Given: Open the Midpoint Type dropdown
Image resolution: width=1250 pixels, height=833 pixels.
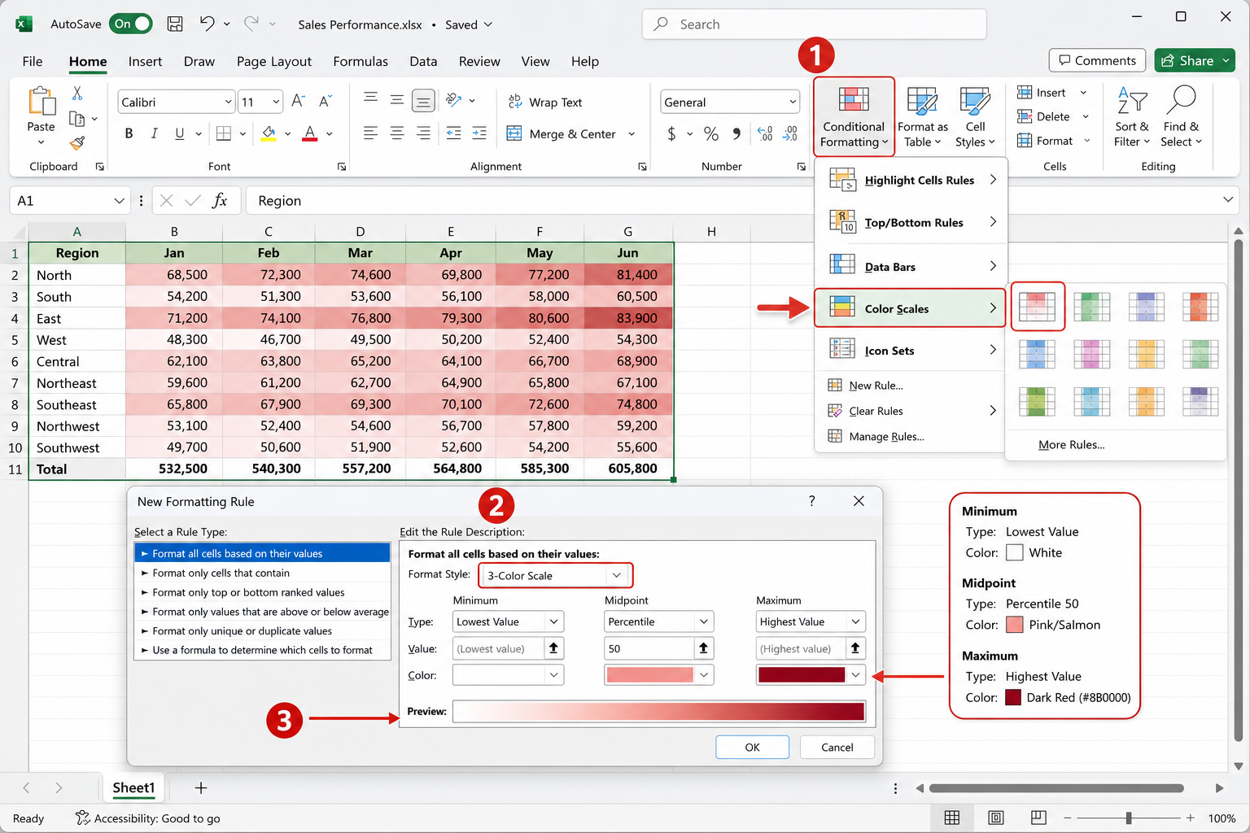Looking at the screenshot, I should pyautogui.click(x=704, y=621).
